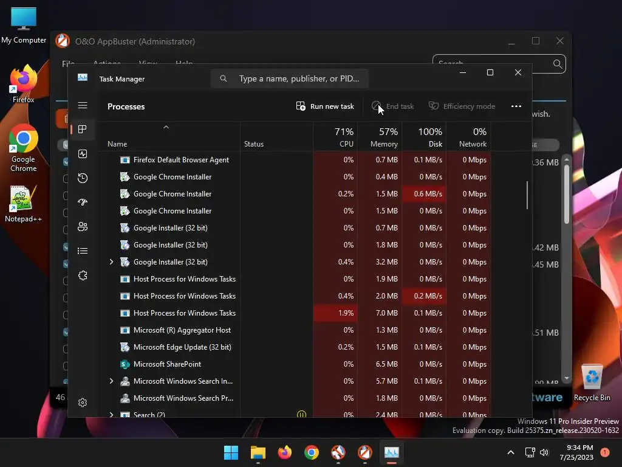This screenshot has height=467, width=622.
Task: Sort by 71% CPU column header
Action: click(x=335, y=137)
